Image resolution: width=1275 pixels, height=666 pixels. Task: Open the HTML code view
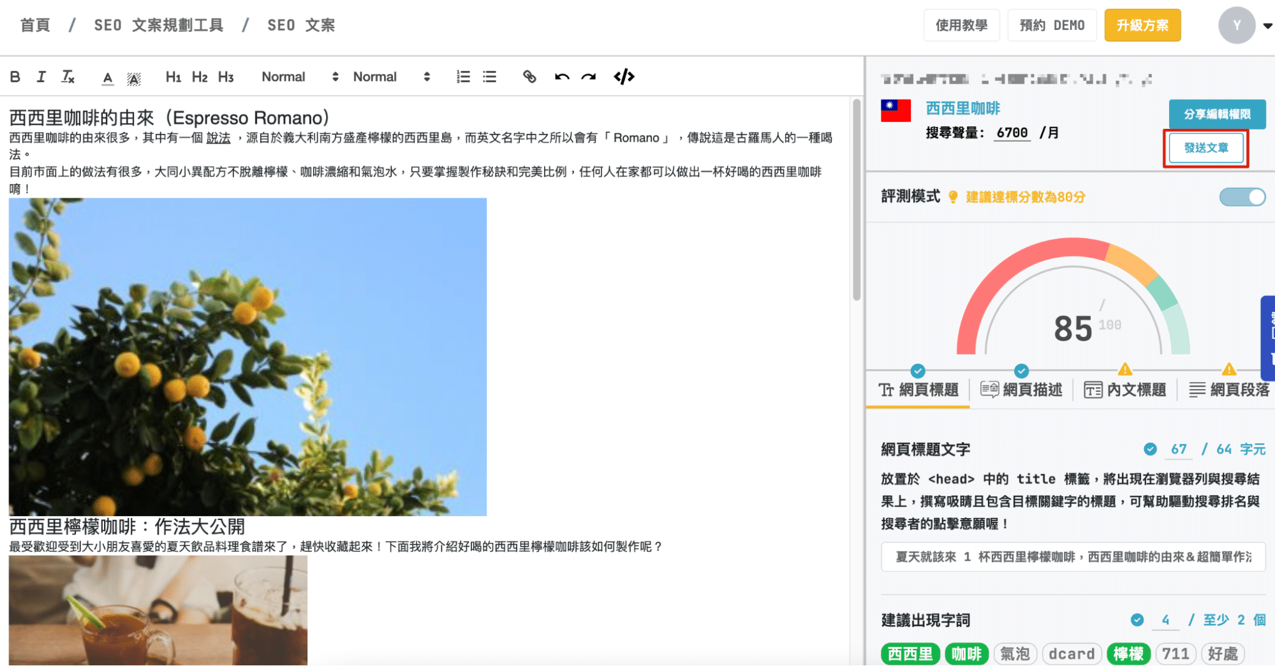point(624,77)
